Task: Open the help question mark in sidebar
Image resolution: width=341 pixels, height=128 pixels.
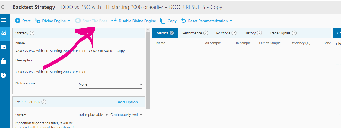Action: click(x=3, y=75)
